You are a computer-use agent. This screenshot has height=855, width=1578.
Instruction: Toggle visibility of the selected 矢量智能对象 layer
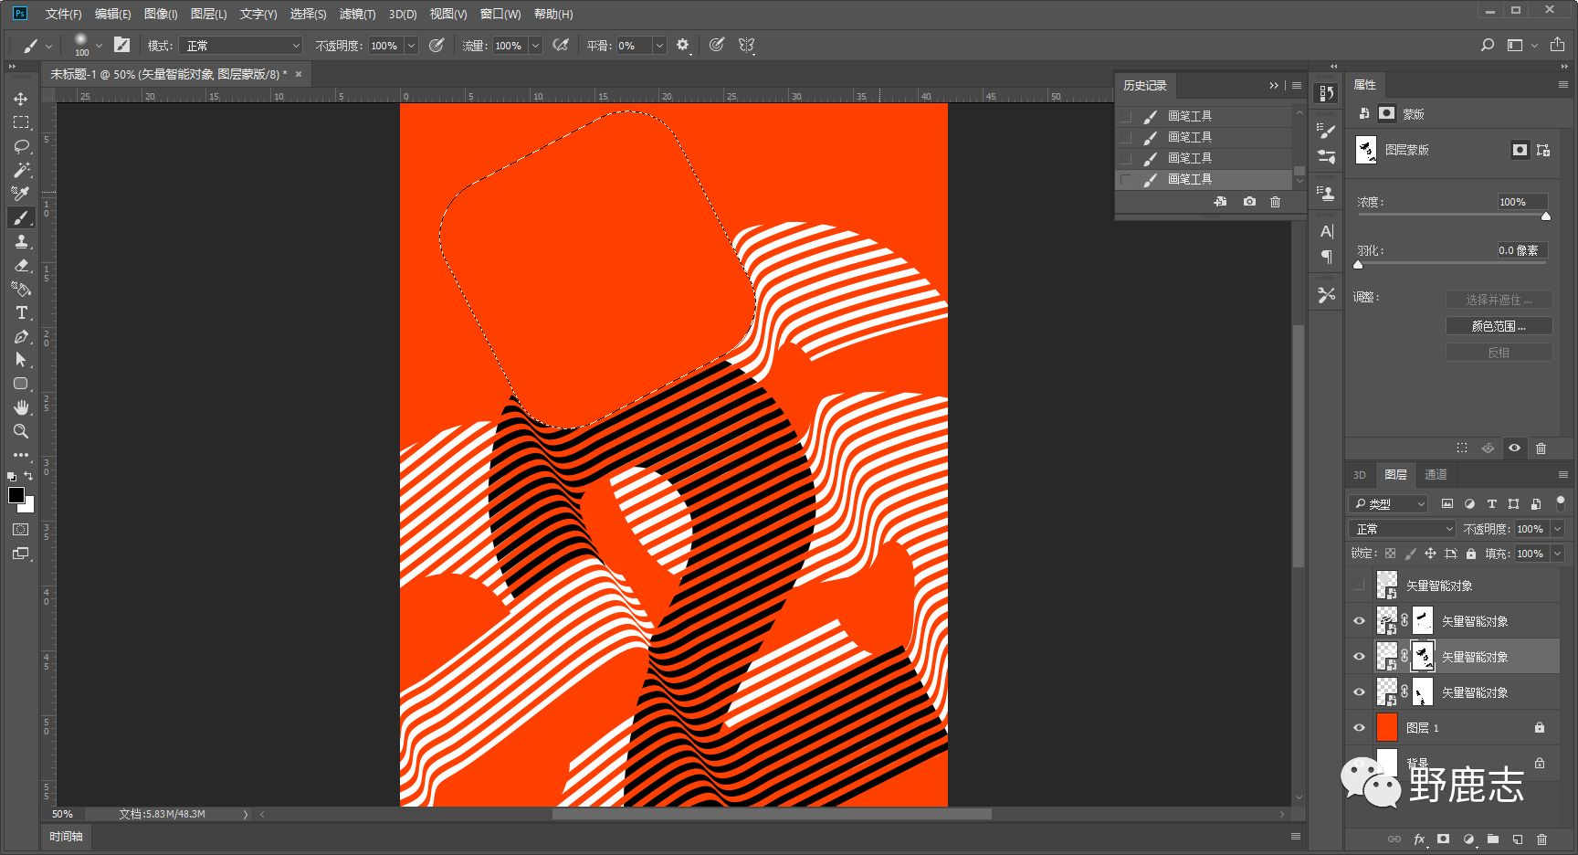point(1359,657)
